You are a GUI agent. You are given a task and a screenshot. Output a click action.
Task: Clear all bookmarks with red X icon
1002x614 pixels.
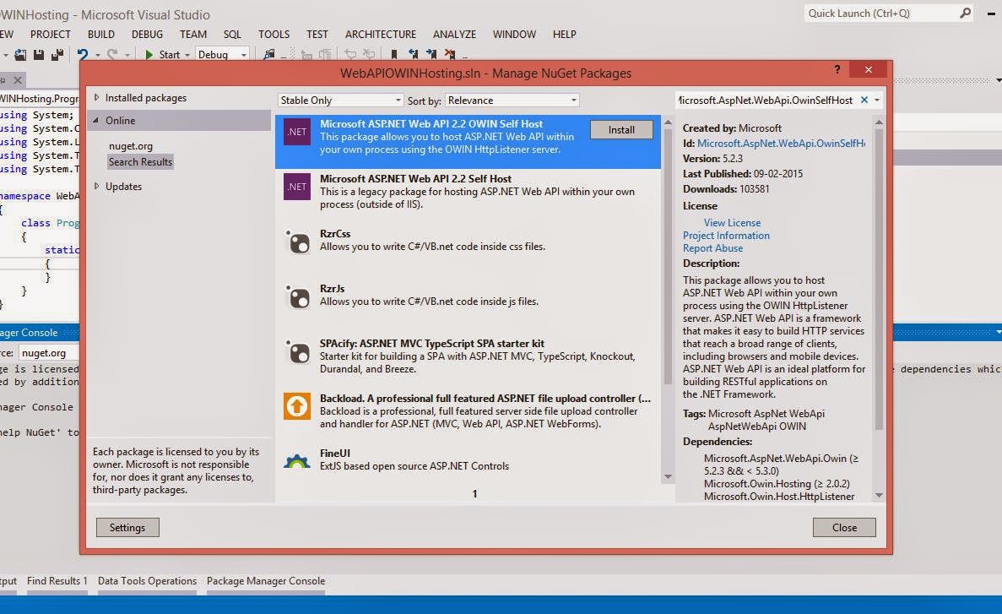click(x=450, y=55)
